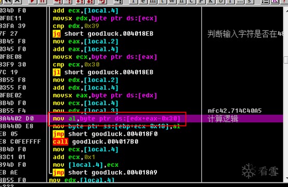Click hex bytes '0FBE02'
The image size is (288, 187).
tap(10, 95)
